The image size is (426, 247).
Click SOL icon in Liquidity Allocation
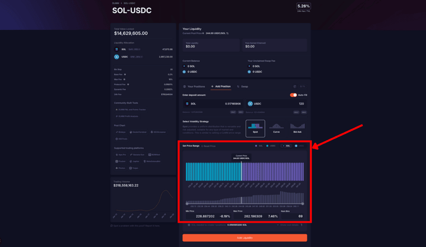117,49
